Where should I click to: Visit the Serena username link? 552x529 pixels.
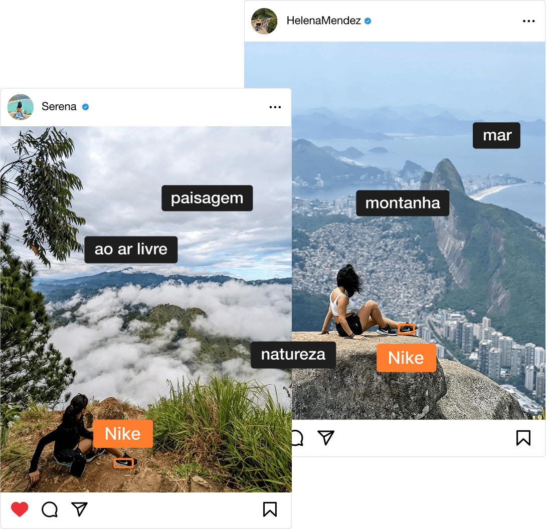coord(59,107)
